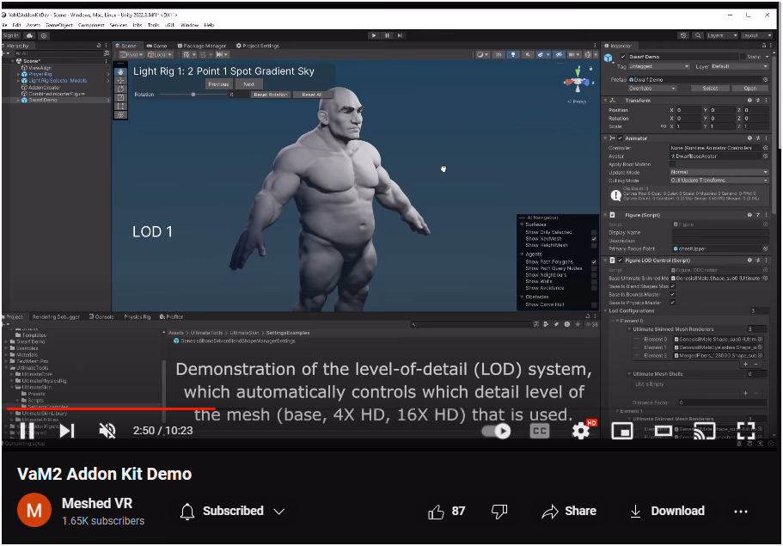The height and width of the screenshot is (546, 783).
Task: Switch player to miniplayer mode
Action: 622,431
